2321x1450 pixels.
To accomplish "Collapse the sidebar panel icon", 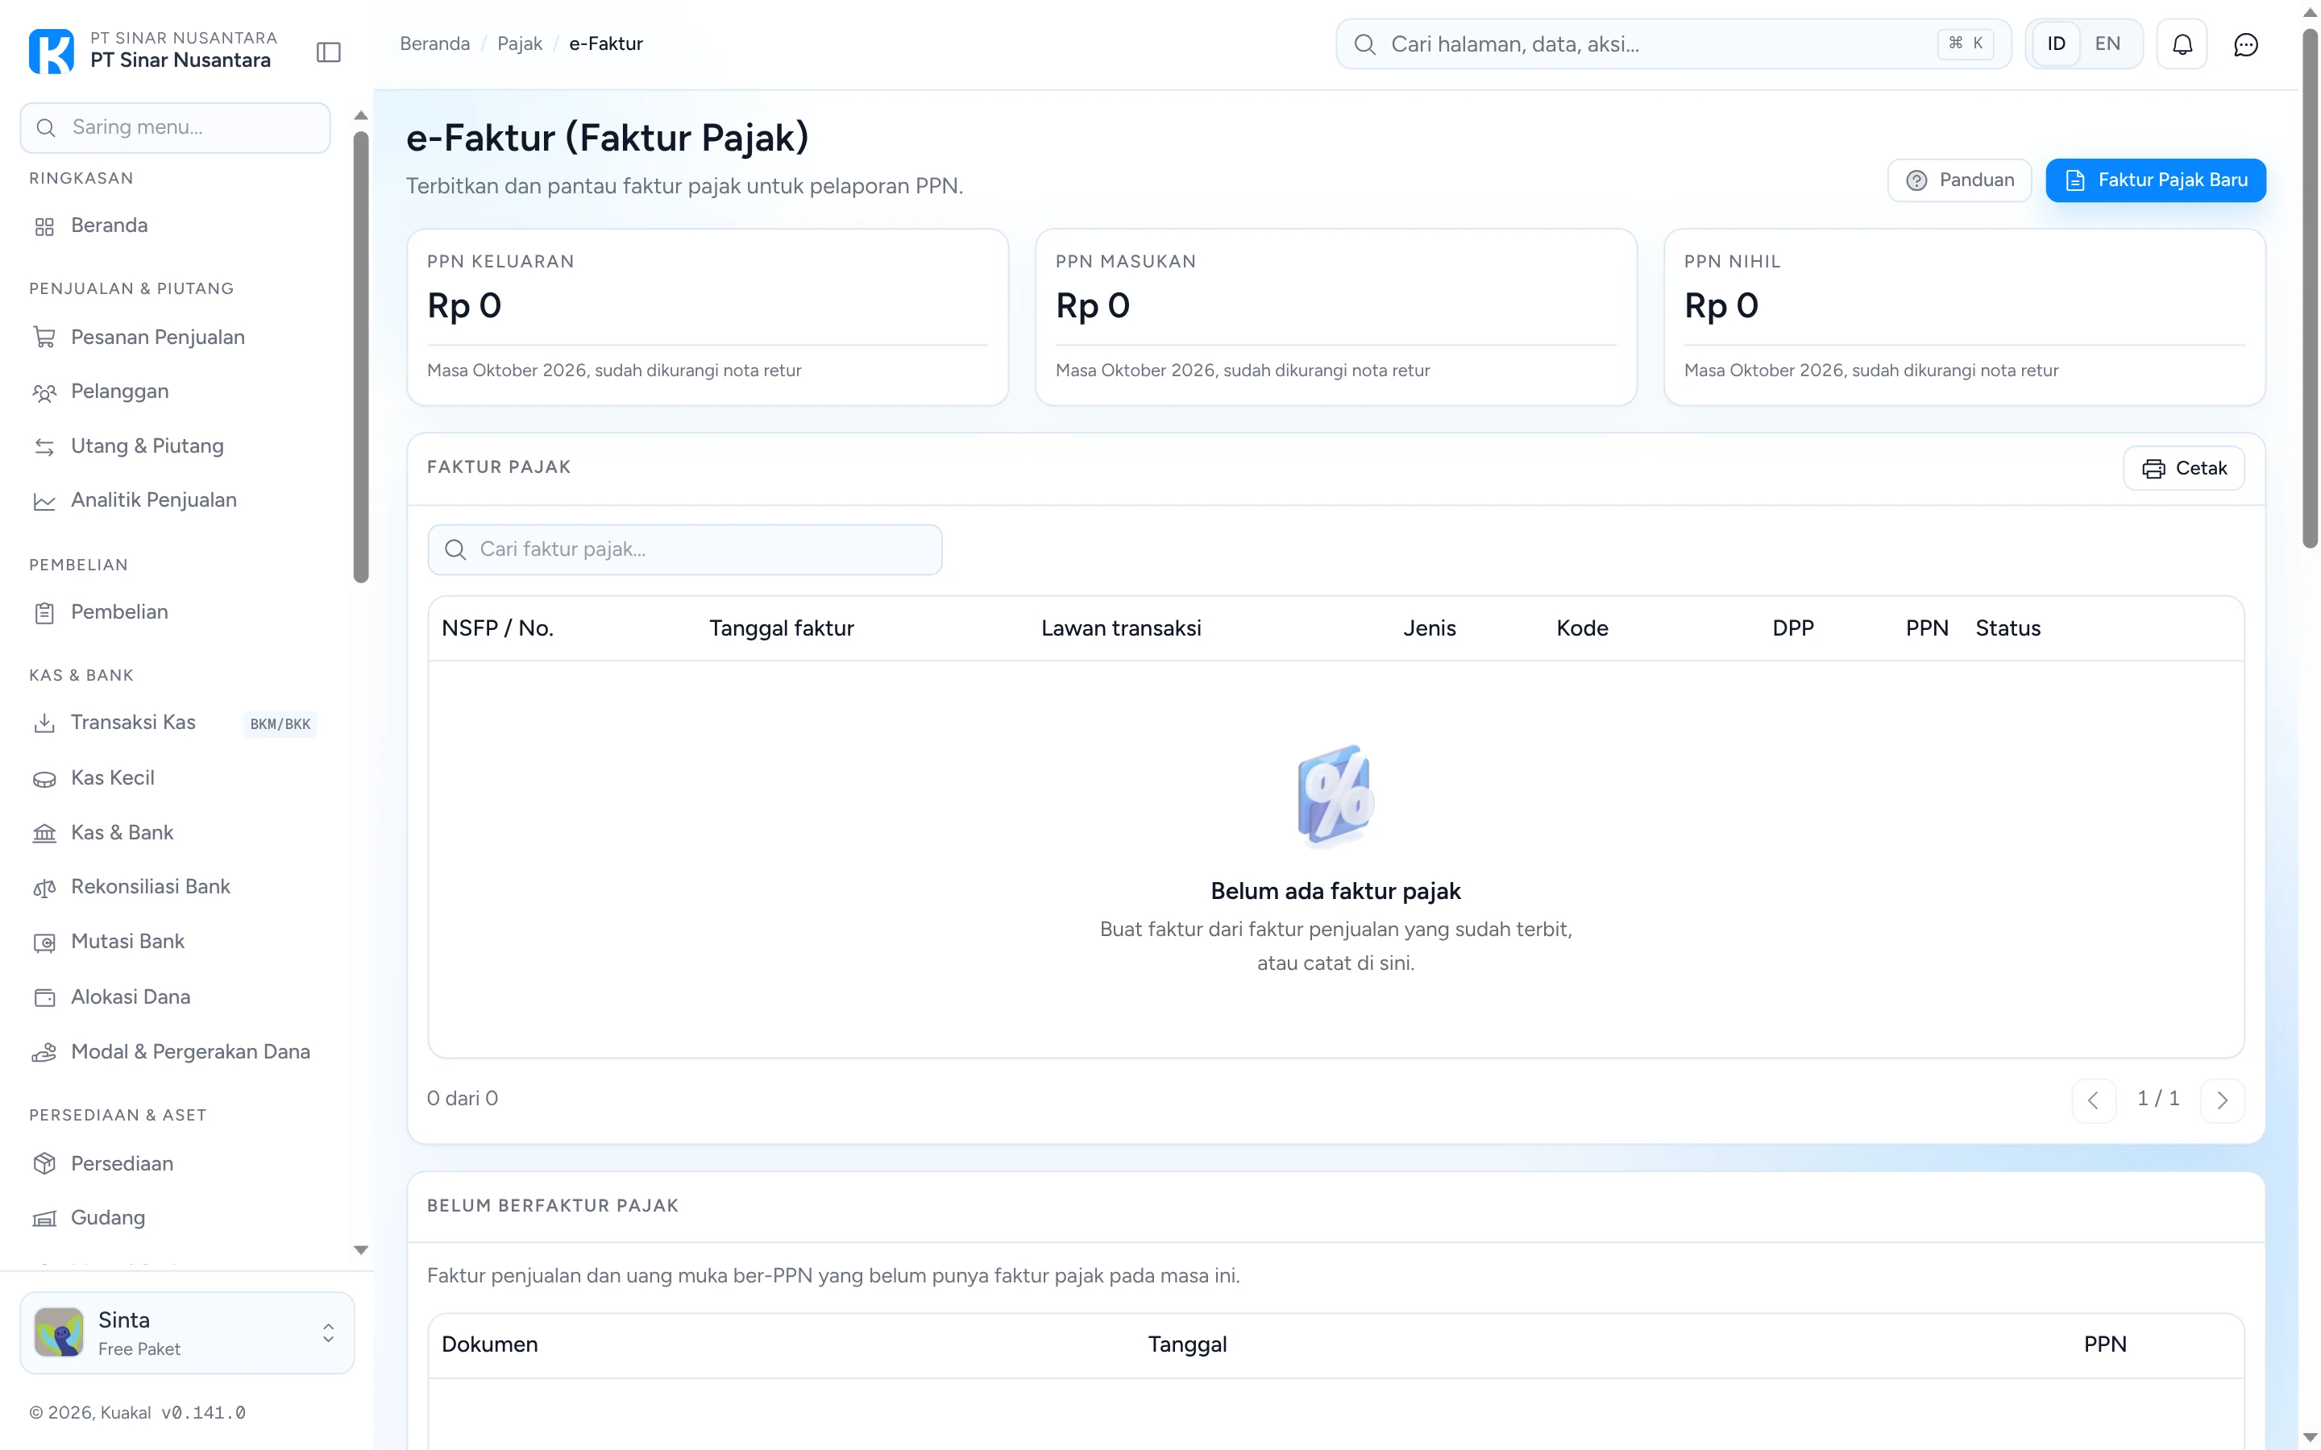I will point(329,52).
